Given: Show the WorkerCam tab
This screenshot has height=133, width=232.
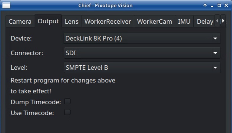Looking at the screenshot, I should (154, 22).
